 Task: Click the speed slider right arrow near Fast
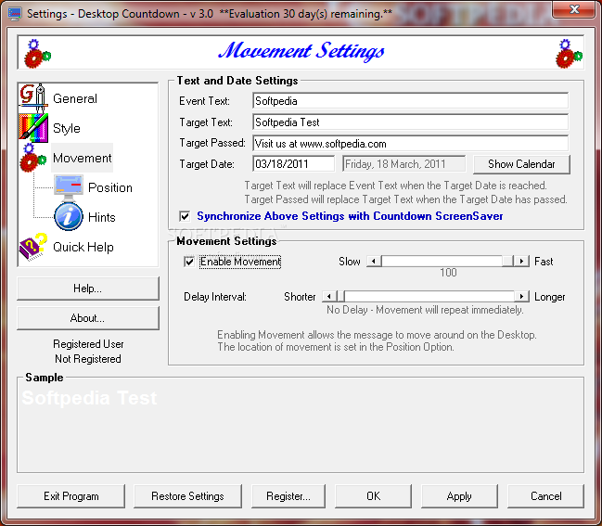[521, 262]
